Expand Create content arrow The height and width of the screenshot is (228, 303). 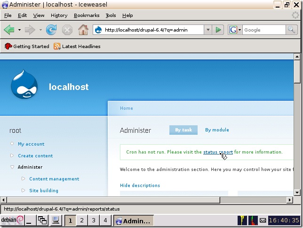pos(12,155)
